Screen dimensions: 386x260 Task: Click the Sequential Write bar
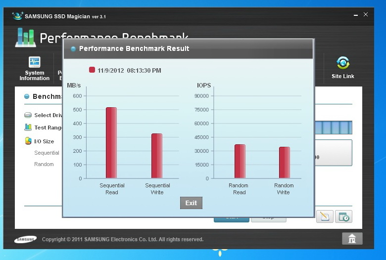(x=157, y=156)
